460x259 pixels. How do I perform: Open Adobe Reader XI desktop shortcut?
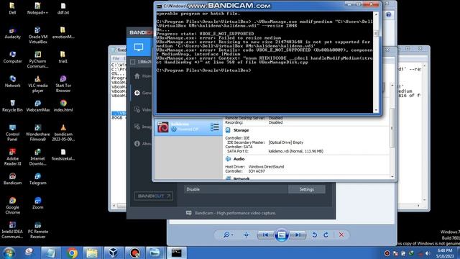pos(12,157)
